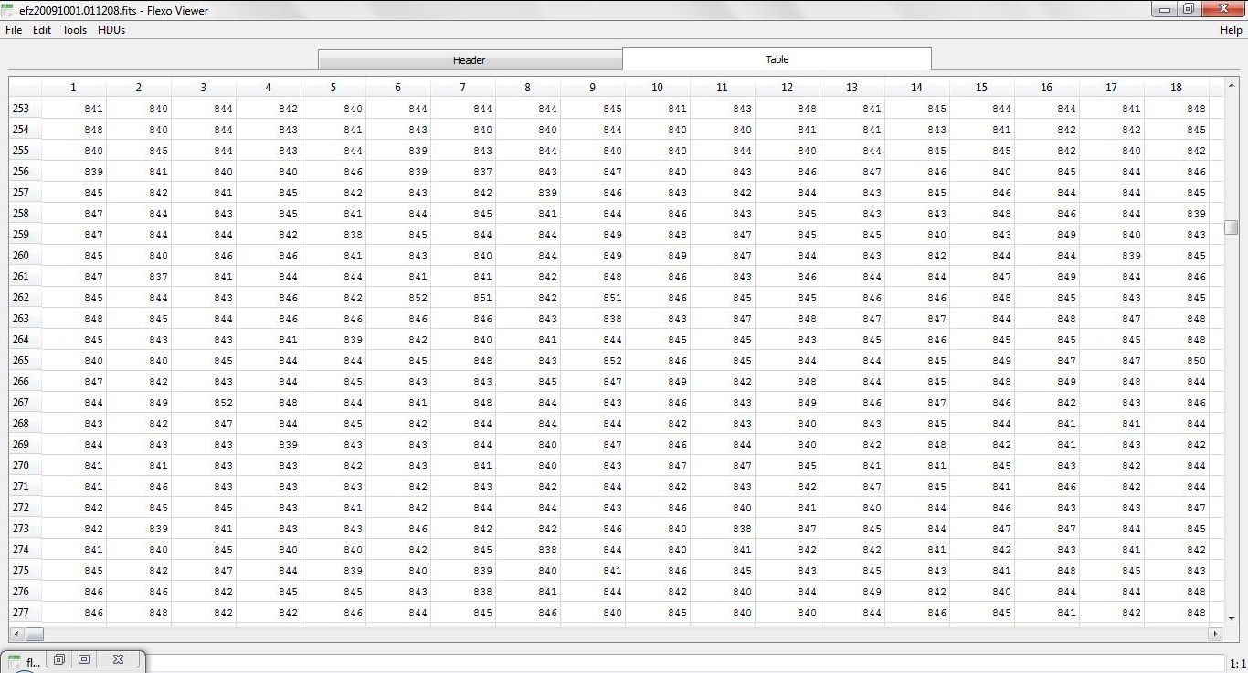
Task: Click the bottom status text field
Action: click(685, 664)
